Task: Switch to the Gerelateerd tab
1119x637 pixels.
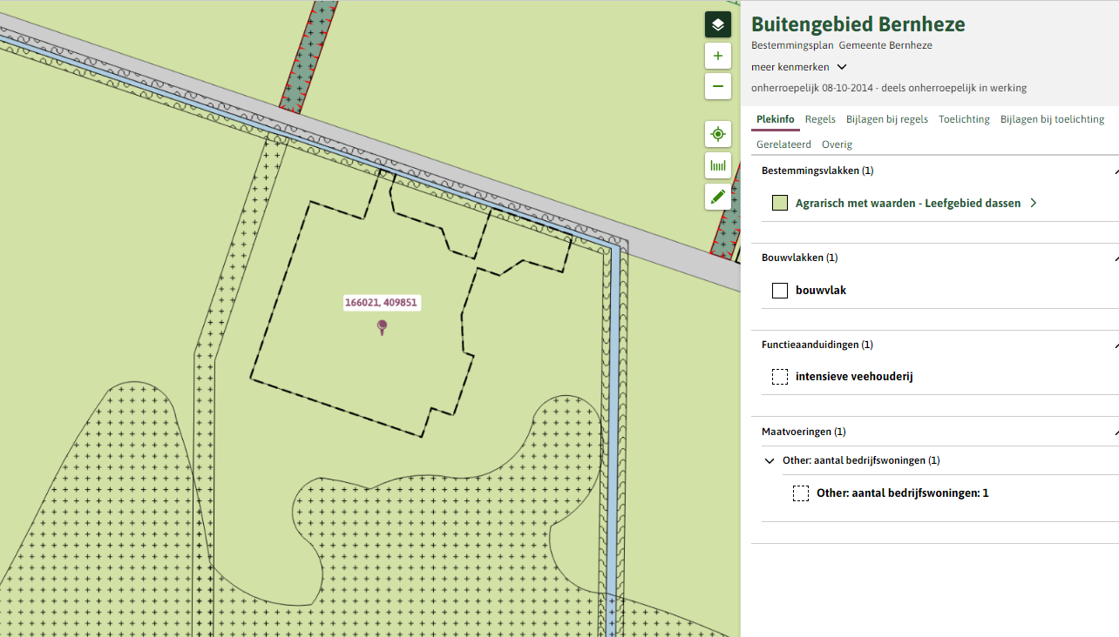Action: pos(783,144)
